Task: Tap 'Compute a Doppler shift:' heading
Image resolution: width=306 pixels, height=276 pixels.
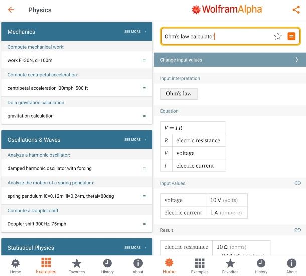Action: 34,211
